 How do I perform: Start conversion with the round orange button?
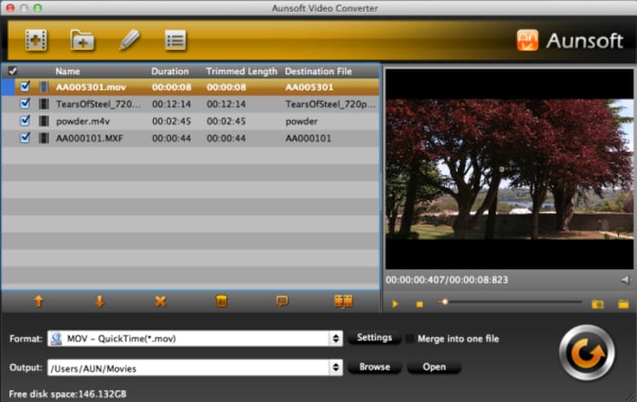pyautogui.click(x=587, y=353)
